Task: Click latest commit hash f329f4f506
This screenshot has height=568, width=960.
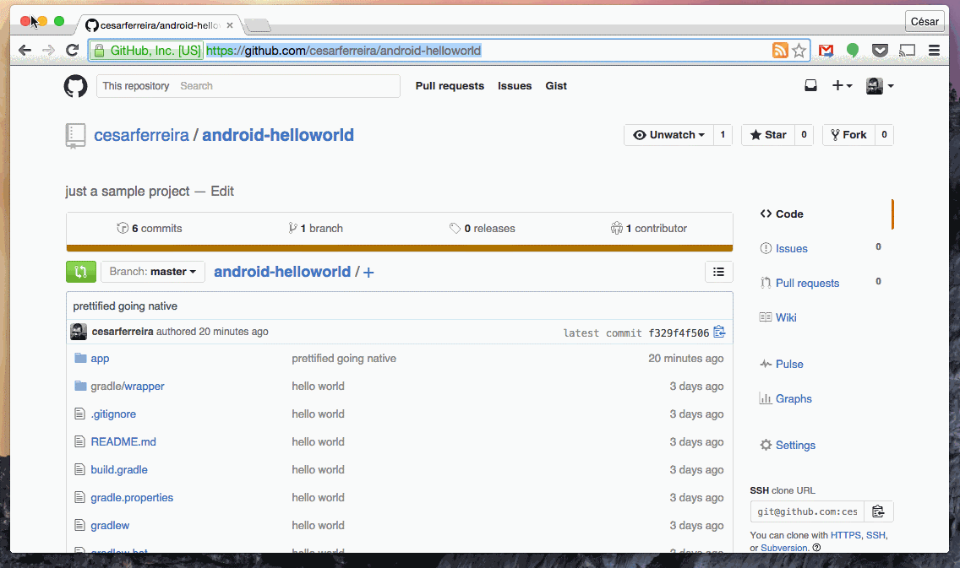Action: [679, 333]
